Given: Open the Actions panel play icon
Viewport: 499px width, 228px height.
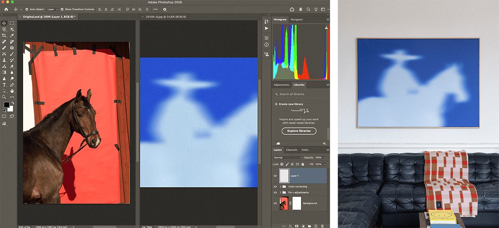Looking at the screenshot, I should (267, 28).
